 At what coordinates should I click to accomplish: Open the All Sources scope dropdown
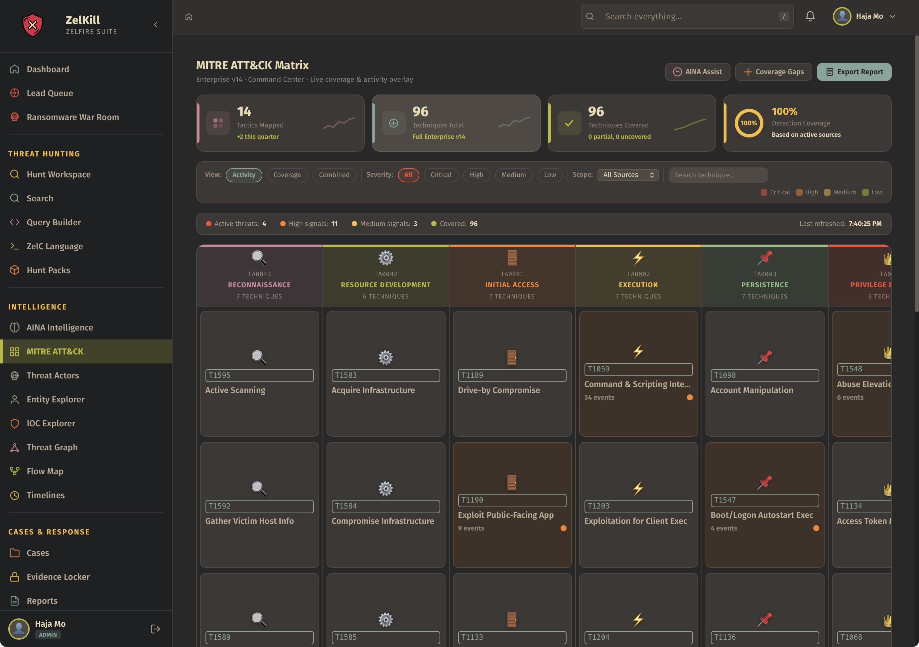click(627, 175)
